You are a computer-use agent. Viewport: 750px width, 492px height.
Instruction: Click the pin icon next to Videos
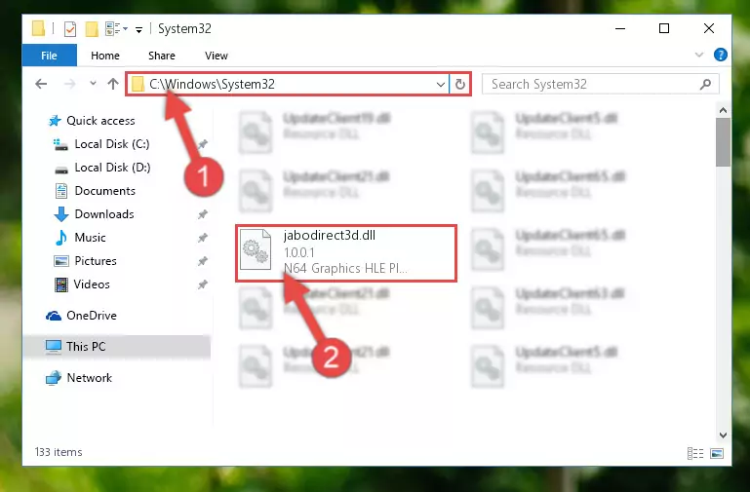[x=203, y=284]
